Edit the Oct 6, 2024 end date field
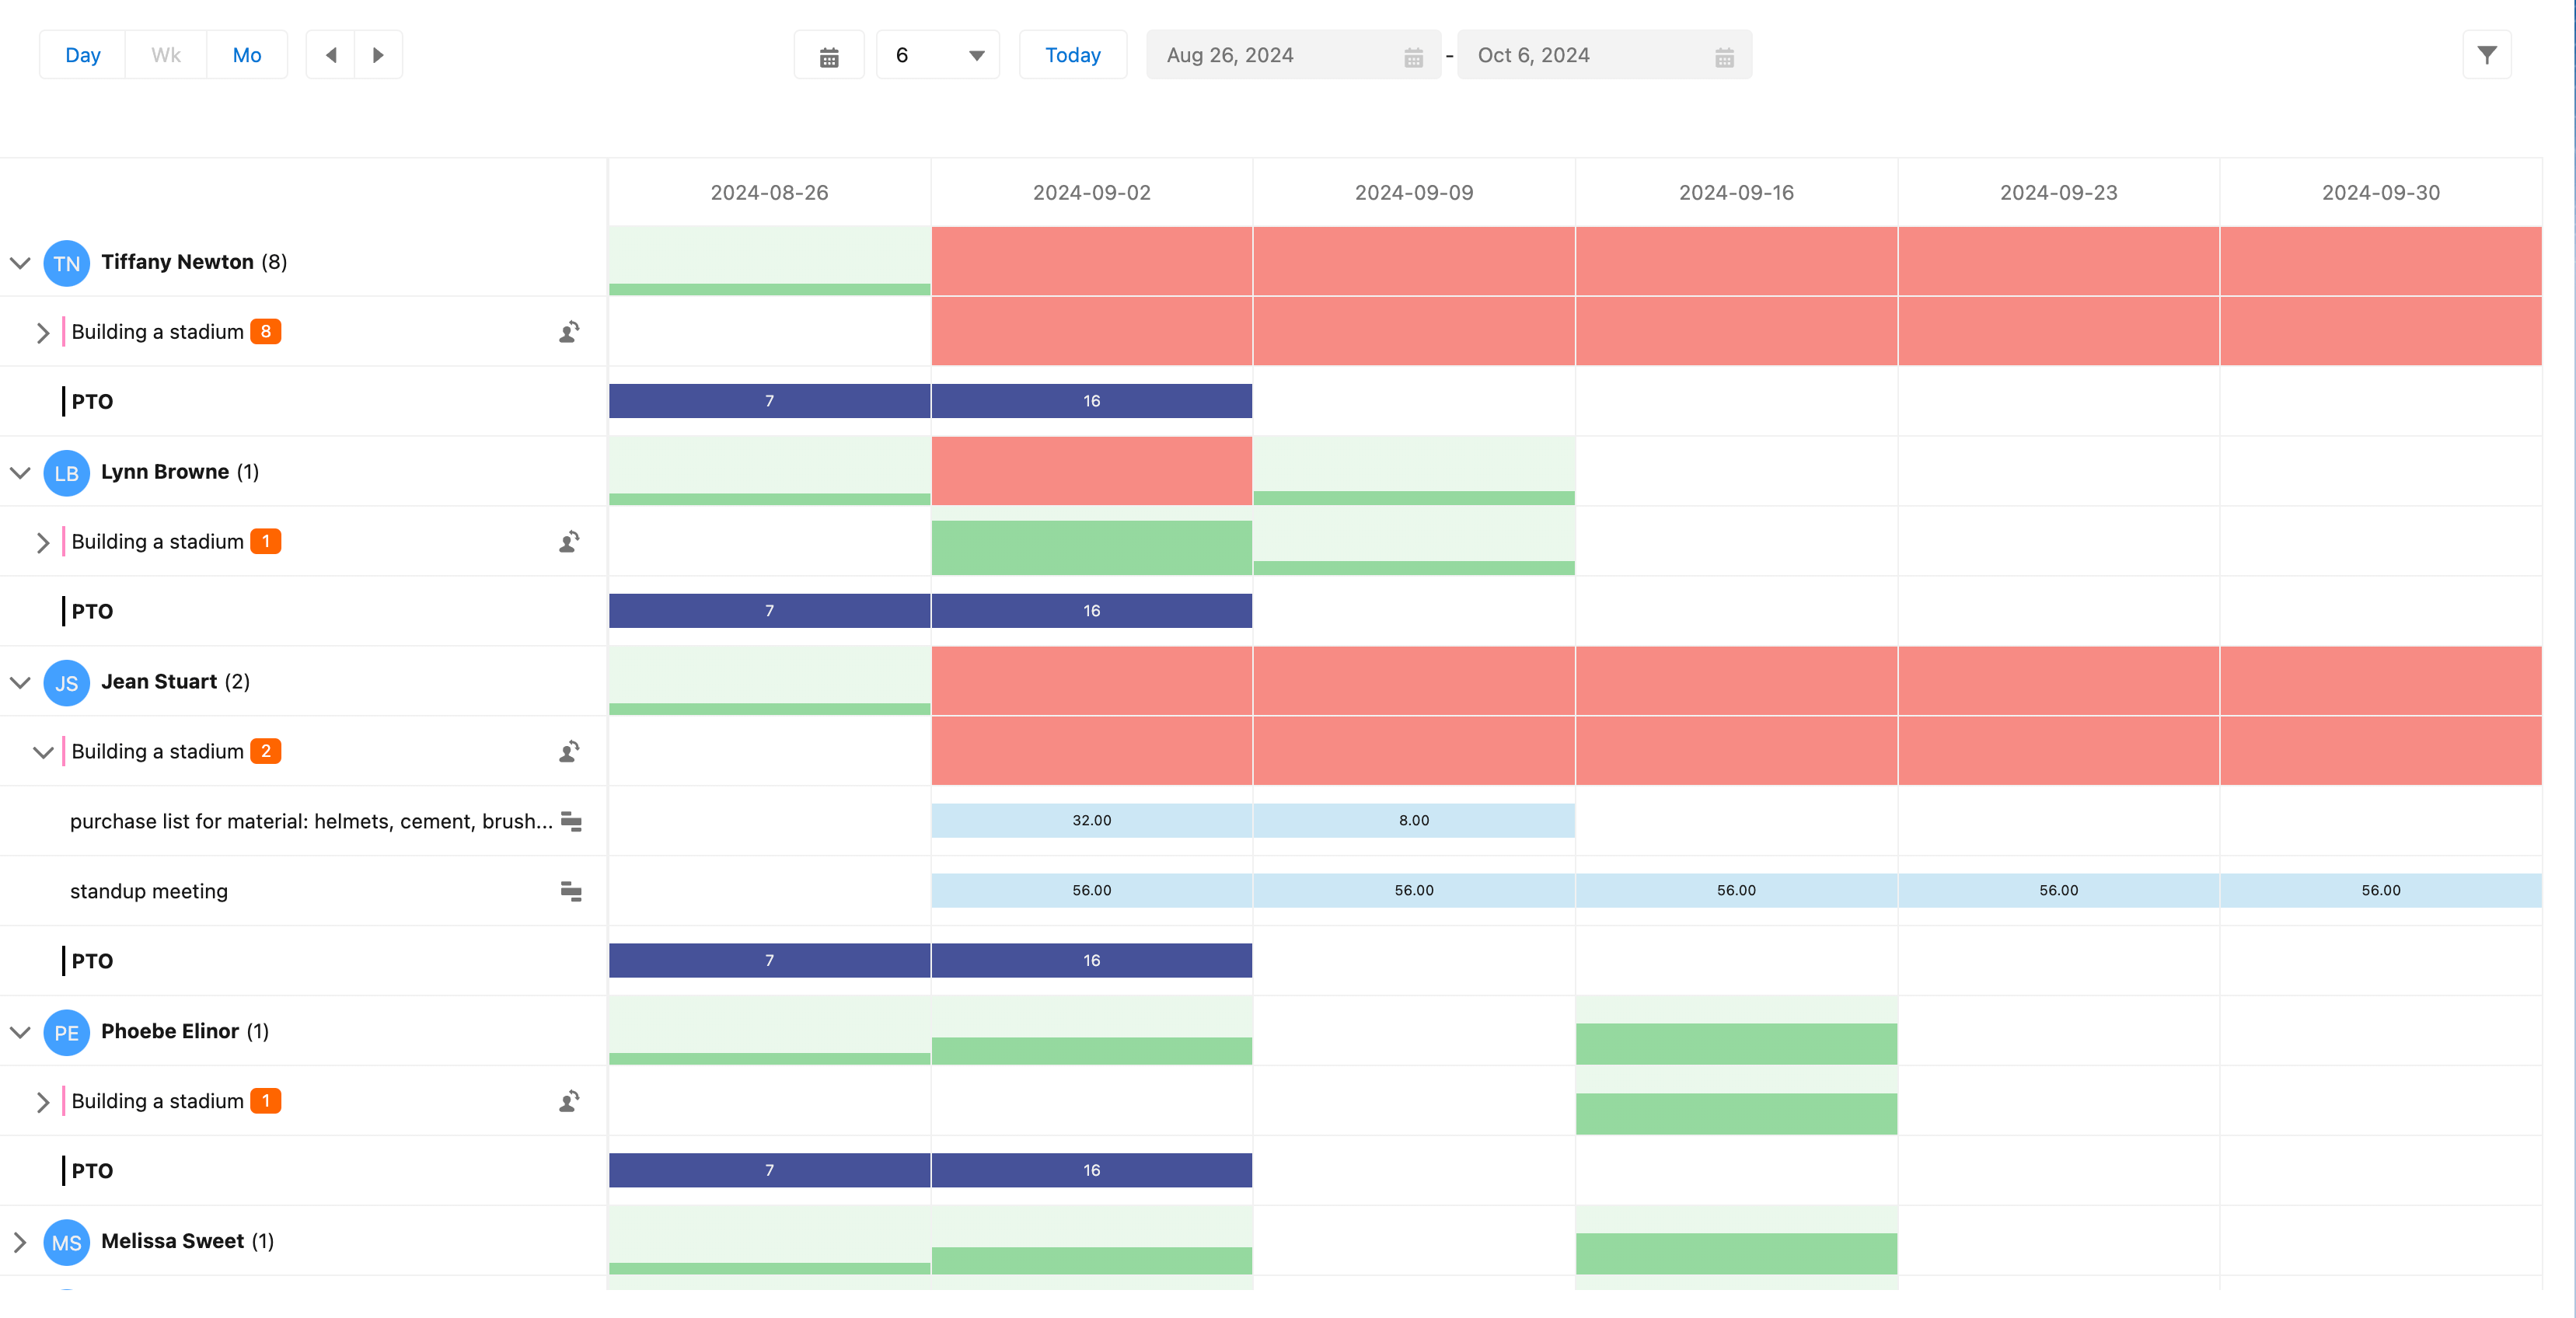This screenshot has height=1318, width=2576. point(1604,55)
